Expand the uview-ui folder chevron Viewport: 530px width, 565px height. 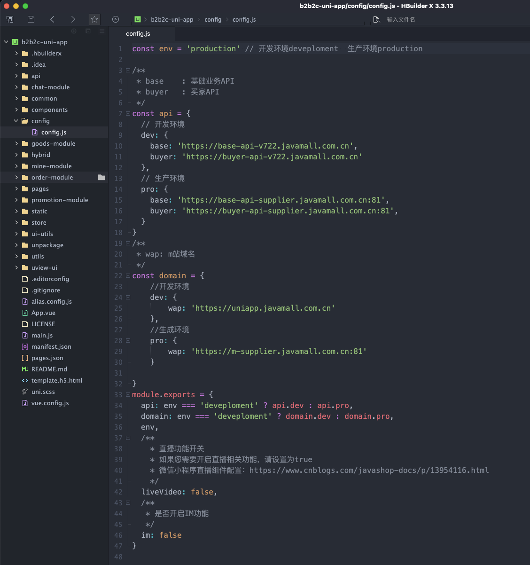(16, 267)
